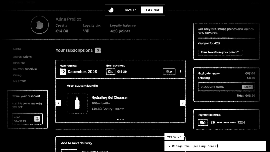Select the second carousel dot
The image size is (270, 152).
pos(120,119)
